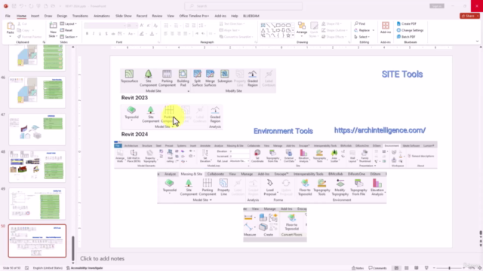This screenshot has width=483, height=271.
Task: Toggle Italic formatting
Action: click(x=94, y=34)
